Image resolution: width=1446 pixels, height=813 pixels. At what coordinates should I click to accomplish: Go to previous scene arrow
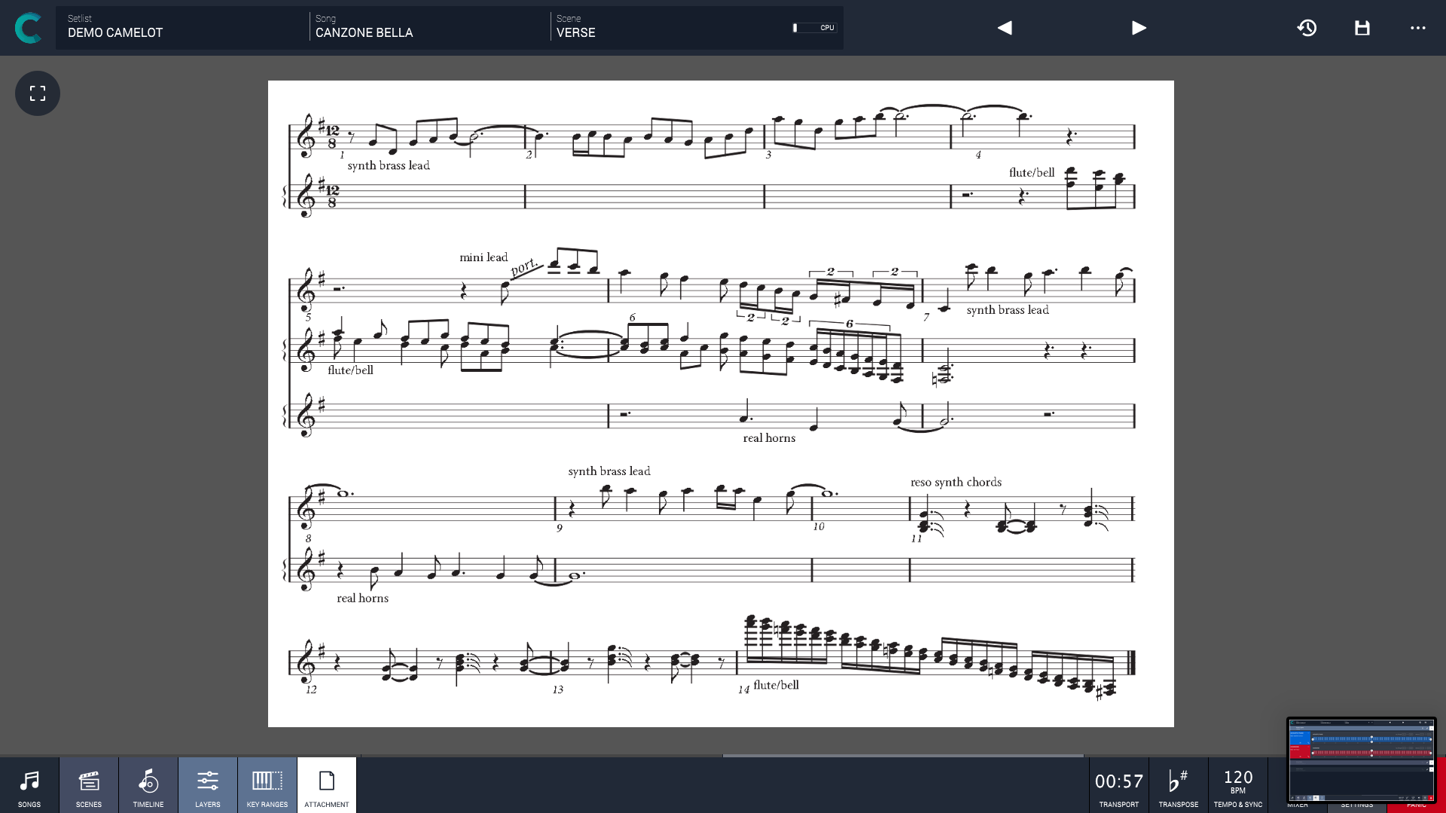[1005, 28]
